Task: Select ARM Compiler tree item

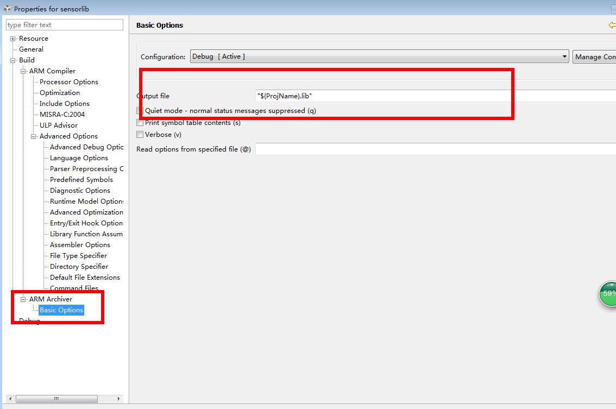Action: pyautogui.click(x=52, y=71)
